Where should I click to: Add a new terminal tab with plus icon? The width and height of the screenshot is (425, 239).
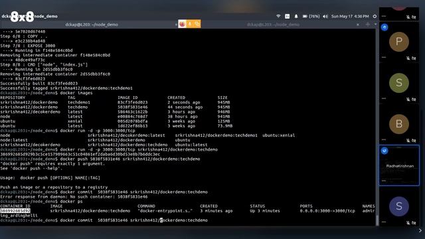pos(367,25)
